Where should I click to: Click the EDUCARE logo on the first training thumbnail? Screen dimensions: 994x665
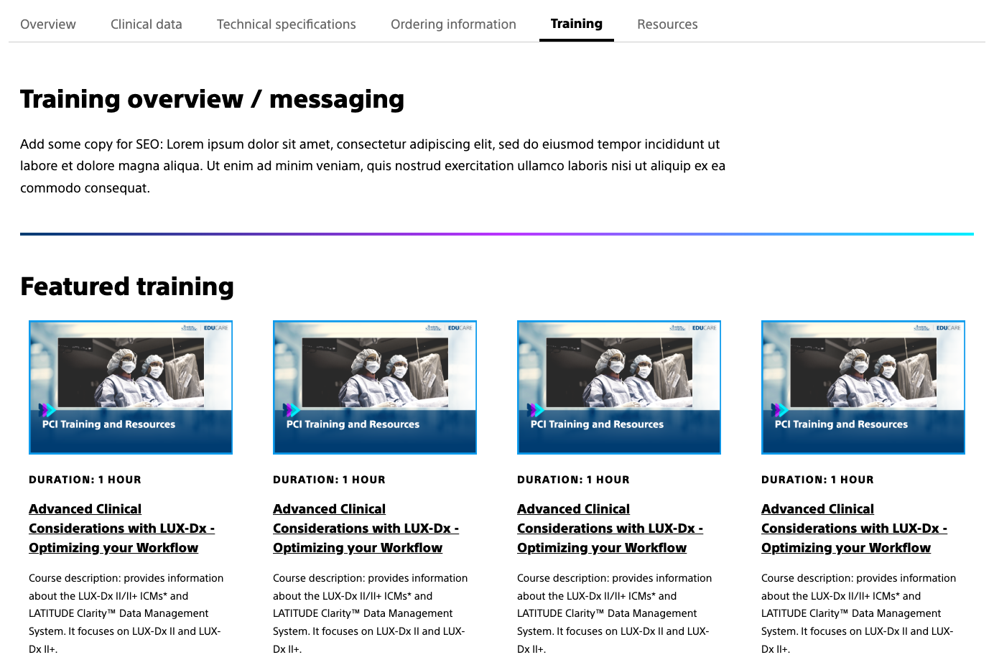click(x=215, y=327)
